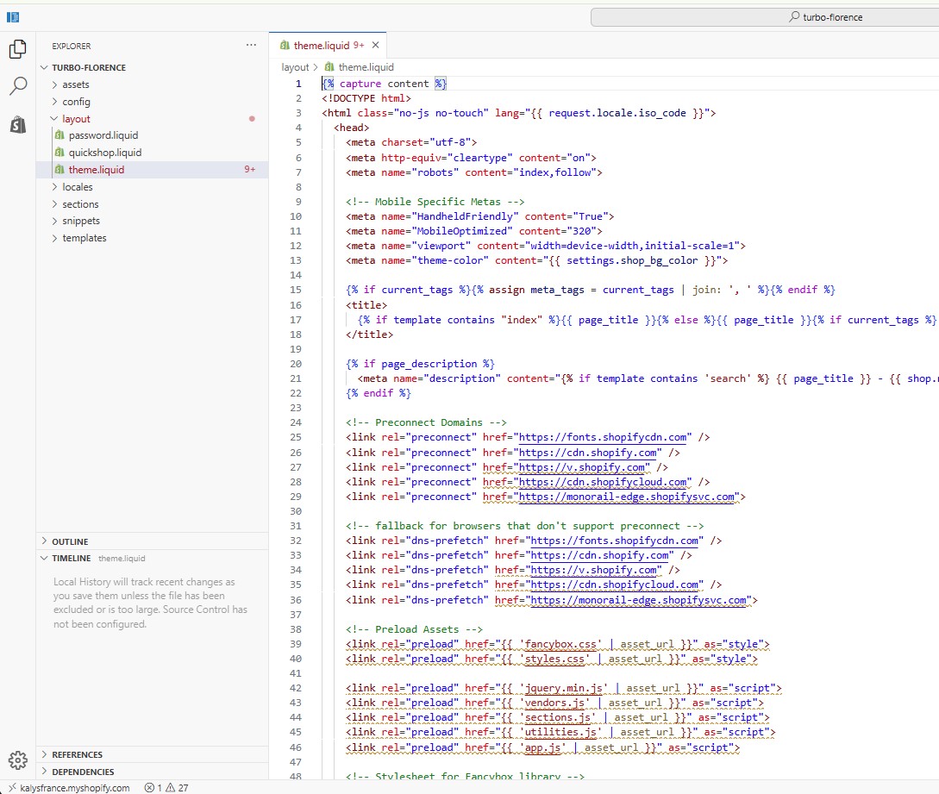Close the theme.liquid editor tab
This screenshot has height=794, width=939.
[x=375, y=45]
